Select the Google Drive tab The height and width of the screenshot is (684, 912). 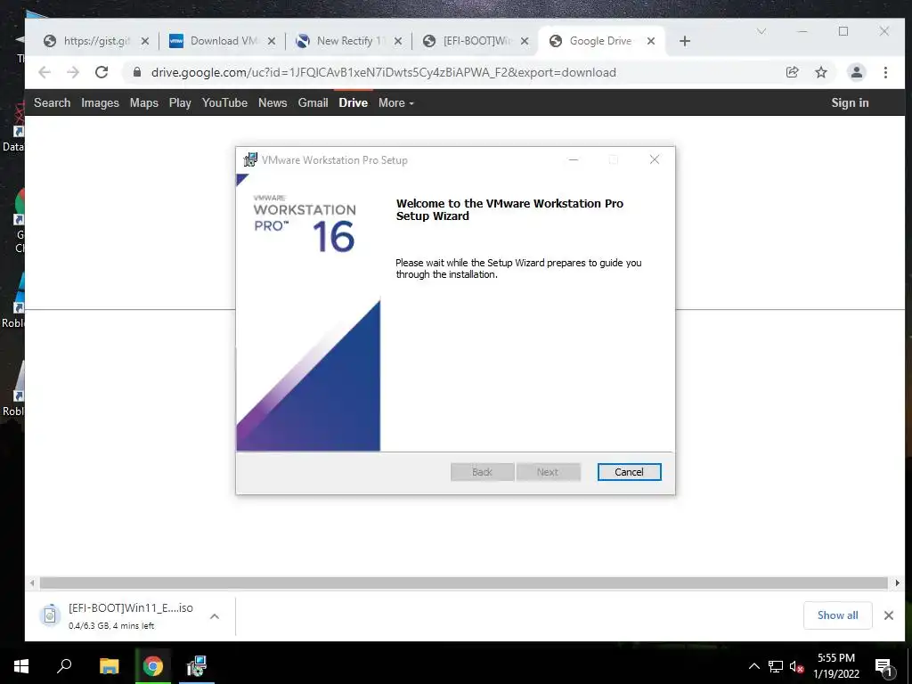tap(599, 41)
